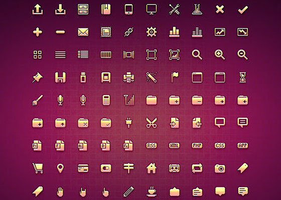Click the flag icon

(175, 77)
